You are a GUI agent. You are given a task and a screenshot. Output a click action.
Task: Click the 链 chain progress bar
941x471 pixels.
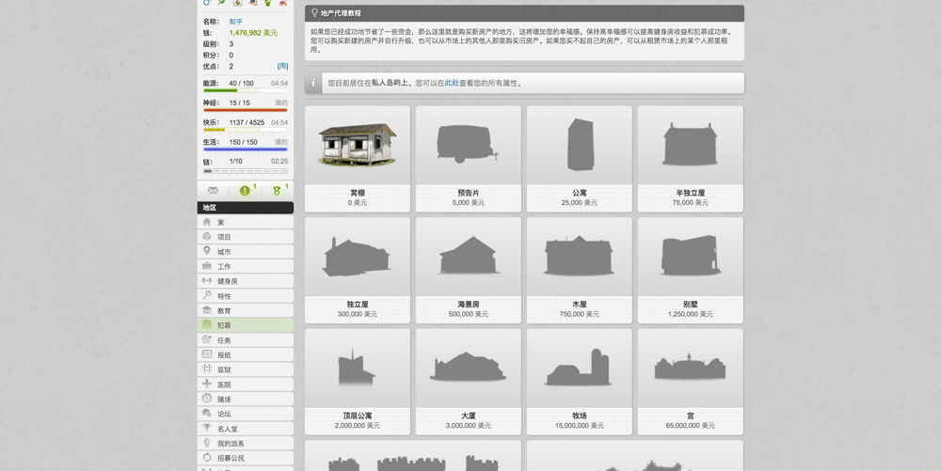[x=246, y=171]
